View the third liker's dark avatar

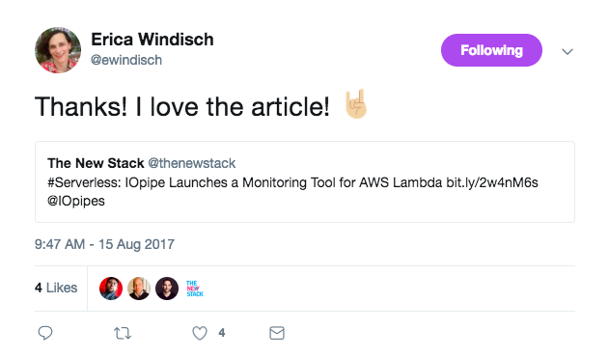[167, 289]
